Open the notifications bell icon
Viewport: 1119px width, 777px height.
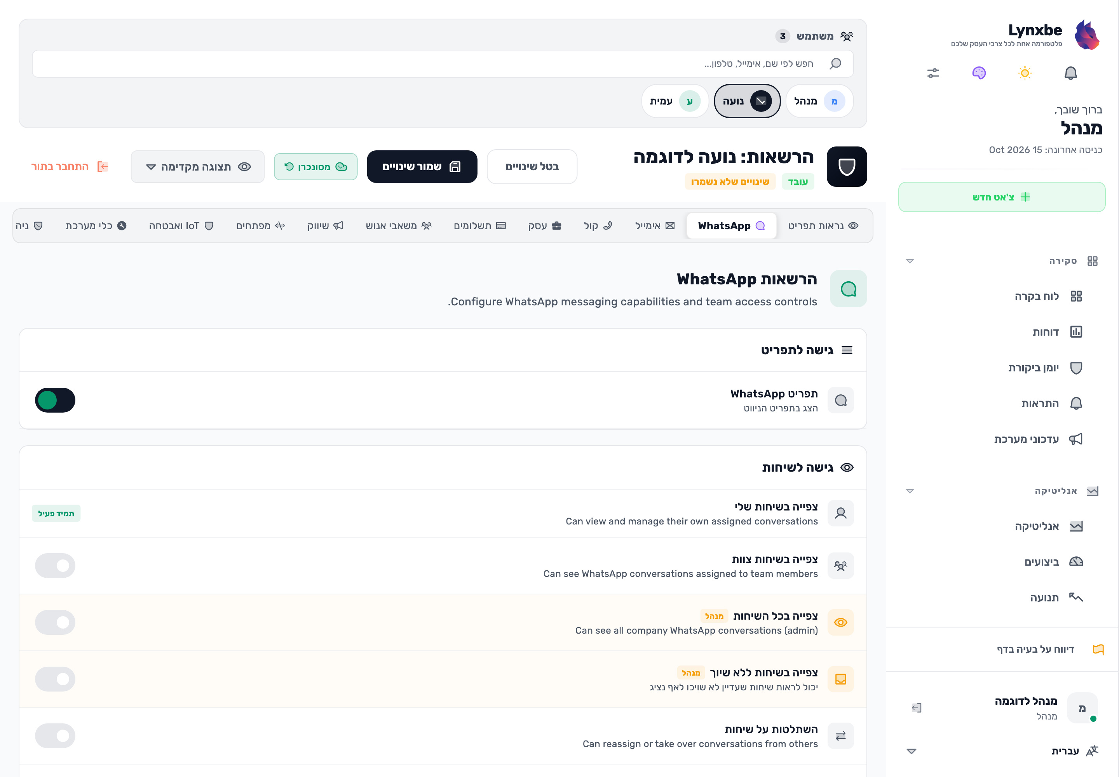click(x=1070, y=73)
